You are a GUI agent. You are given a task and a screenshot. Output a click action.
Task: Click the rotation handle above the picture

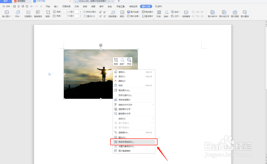pyautogui.click(x=101, y=45)
